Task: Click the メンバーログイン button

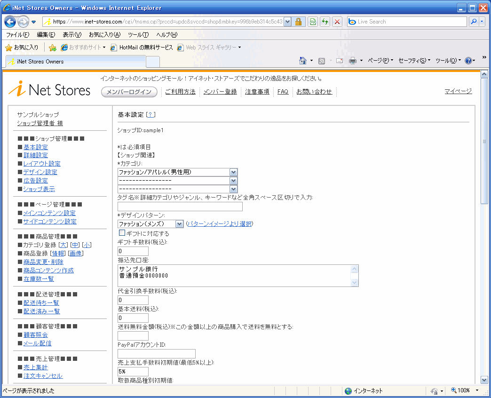Action: (x=129, y=92)
